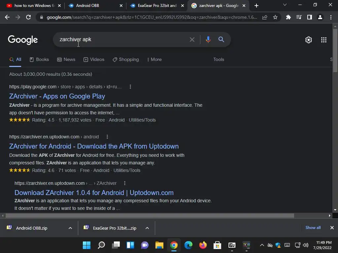The image size is (338, 253).
Task: Reload the current page
Action: pyautogui.click(x=28, y=17)
